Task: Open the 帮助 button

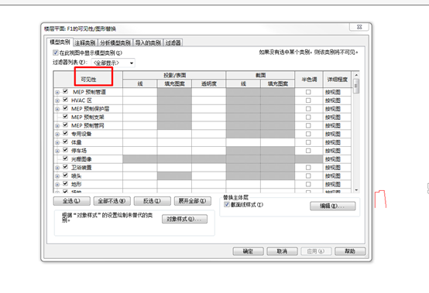Action: (x=350, y=251)
